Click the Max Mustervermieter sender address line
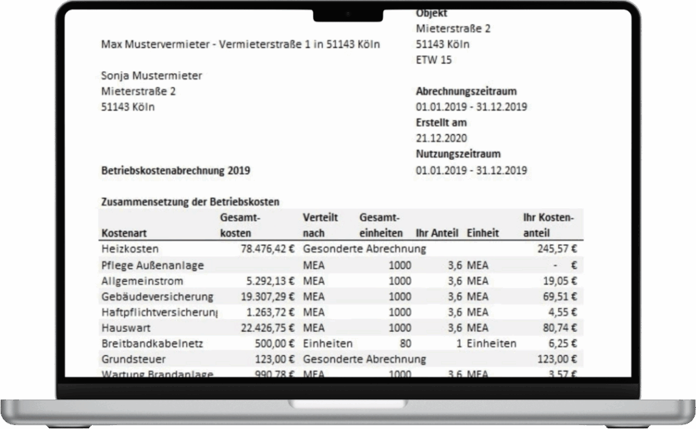The image size is (696, 429). [241, 44]
